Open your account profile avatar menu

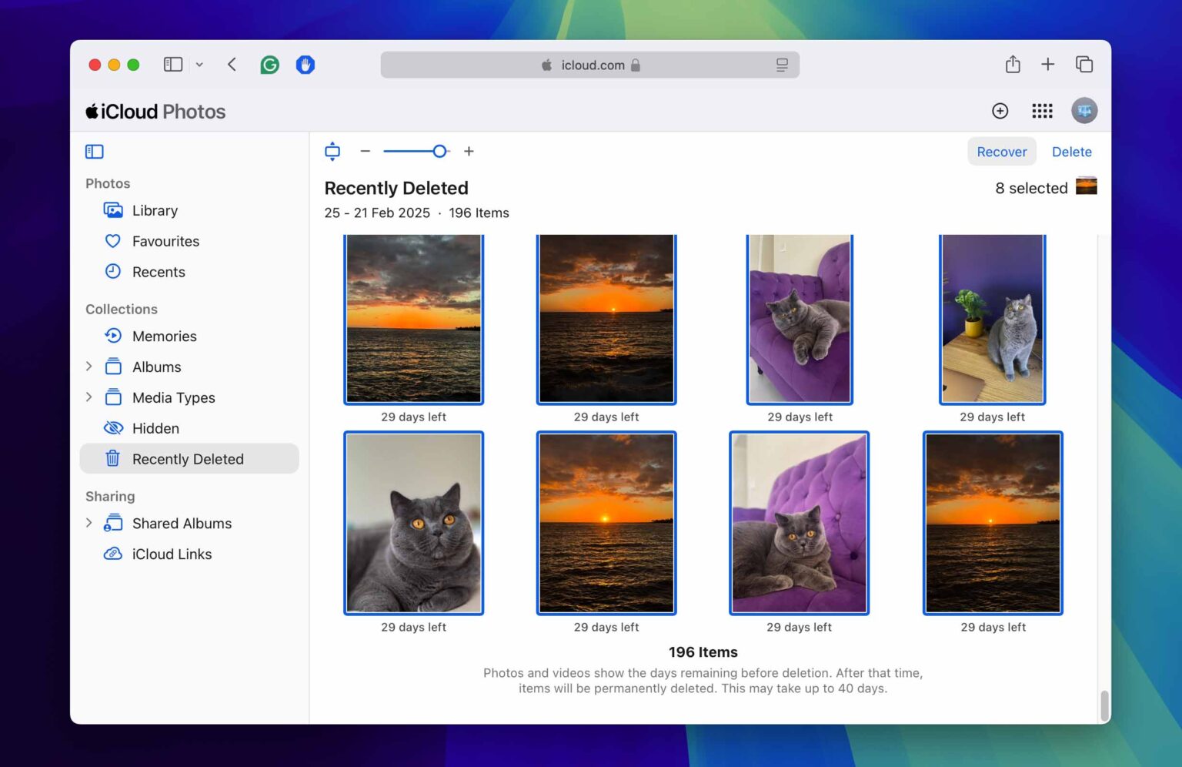(x=1084, y=110)
